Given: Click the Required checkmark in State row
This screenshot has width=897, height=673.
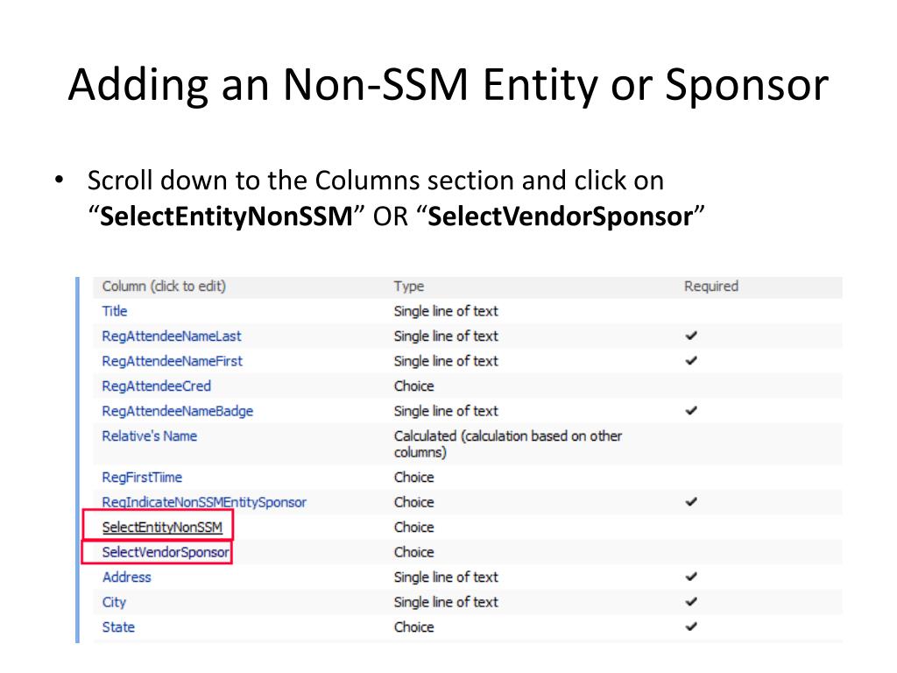Looking at the screenshot, I should click(x=692, y=627).
